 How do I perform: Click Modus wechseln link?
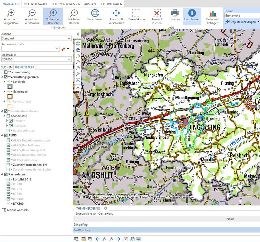(16, 210)
